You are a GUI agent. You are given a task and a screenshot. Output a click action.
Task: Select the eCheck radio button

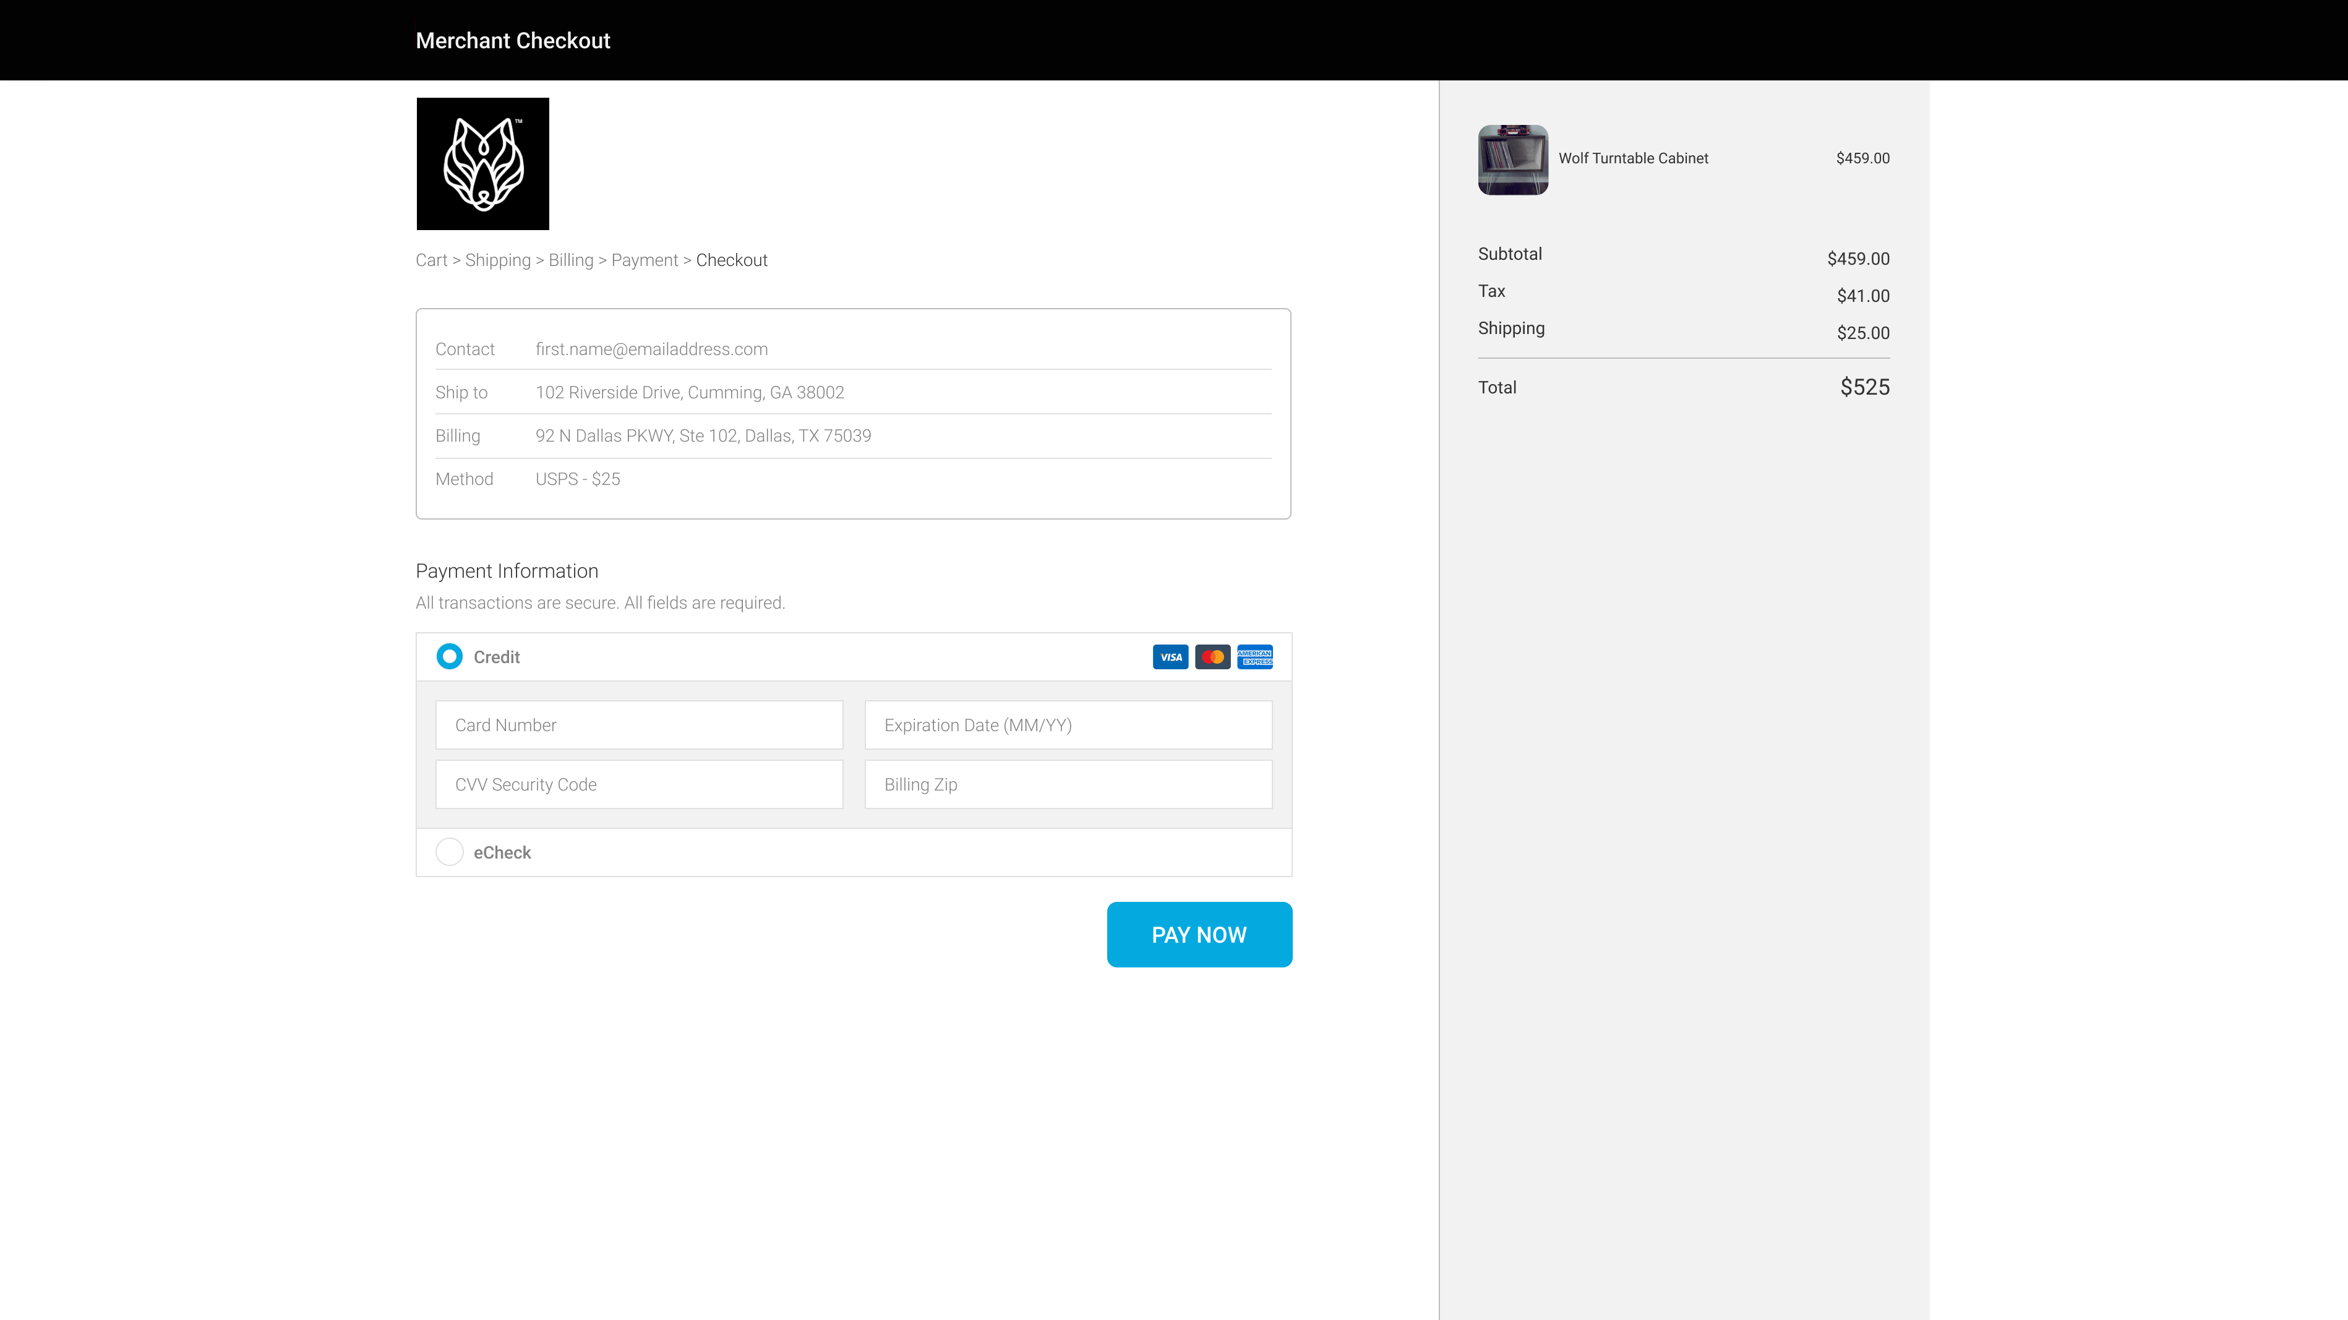449,851
